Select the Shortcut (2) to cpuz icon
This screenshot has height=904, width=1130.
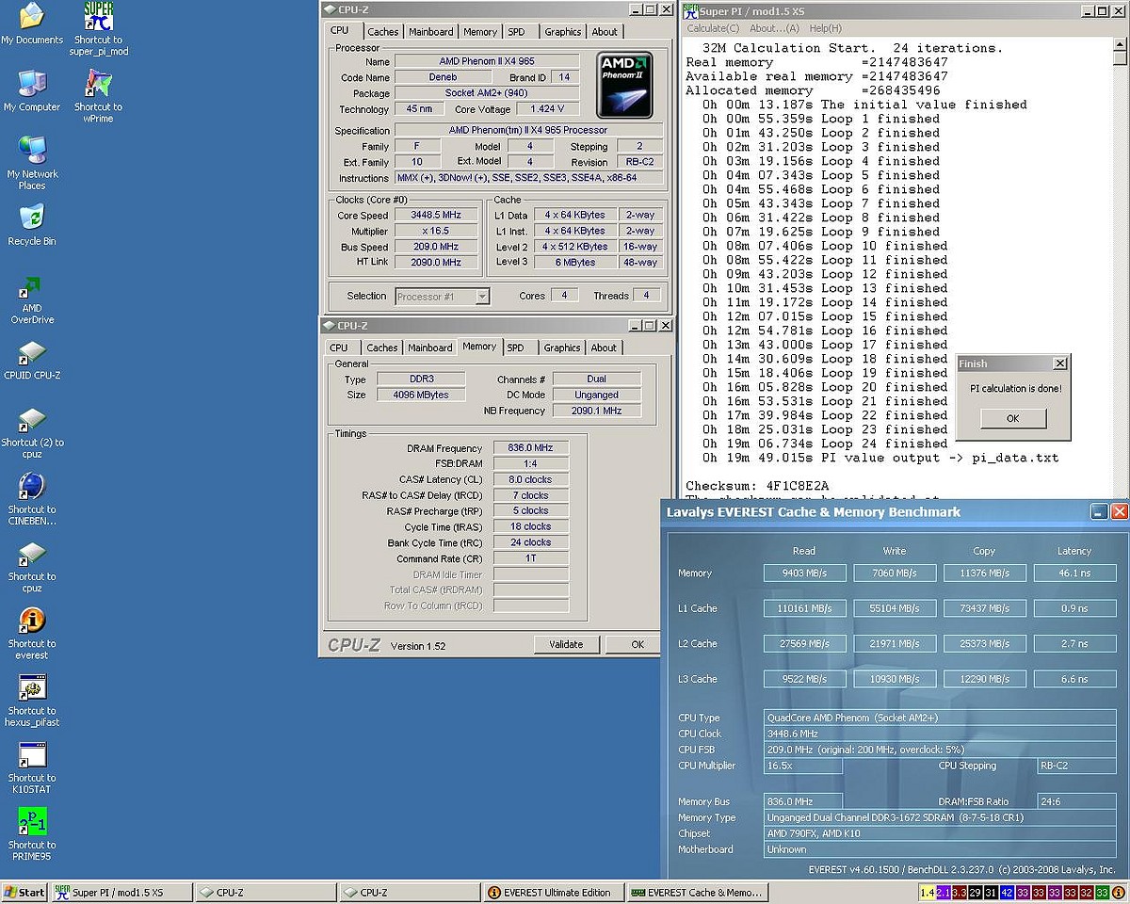32,433
